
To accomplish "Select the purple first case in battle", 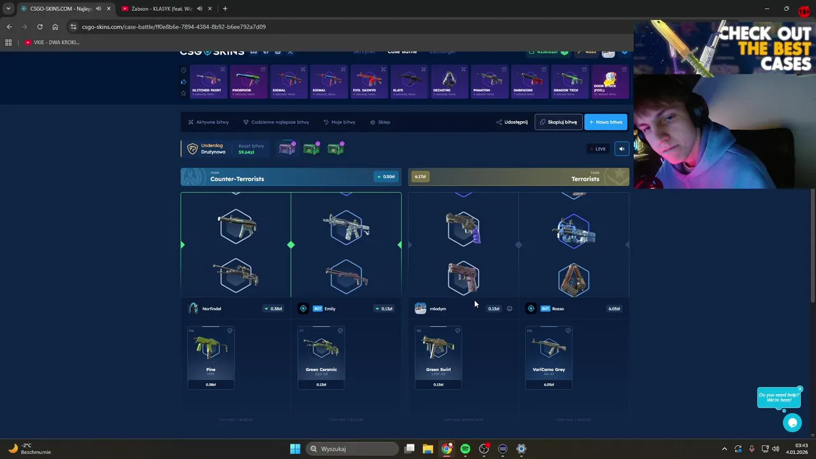I will (287, 149).
